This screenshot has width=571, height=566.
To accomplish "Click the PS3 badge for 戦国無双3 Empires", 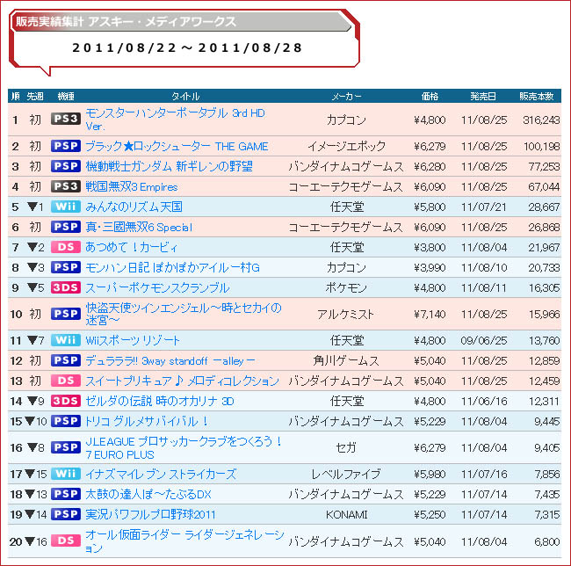I will point(66,186).
